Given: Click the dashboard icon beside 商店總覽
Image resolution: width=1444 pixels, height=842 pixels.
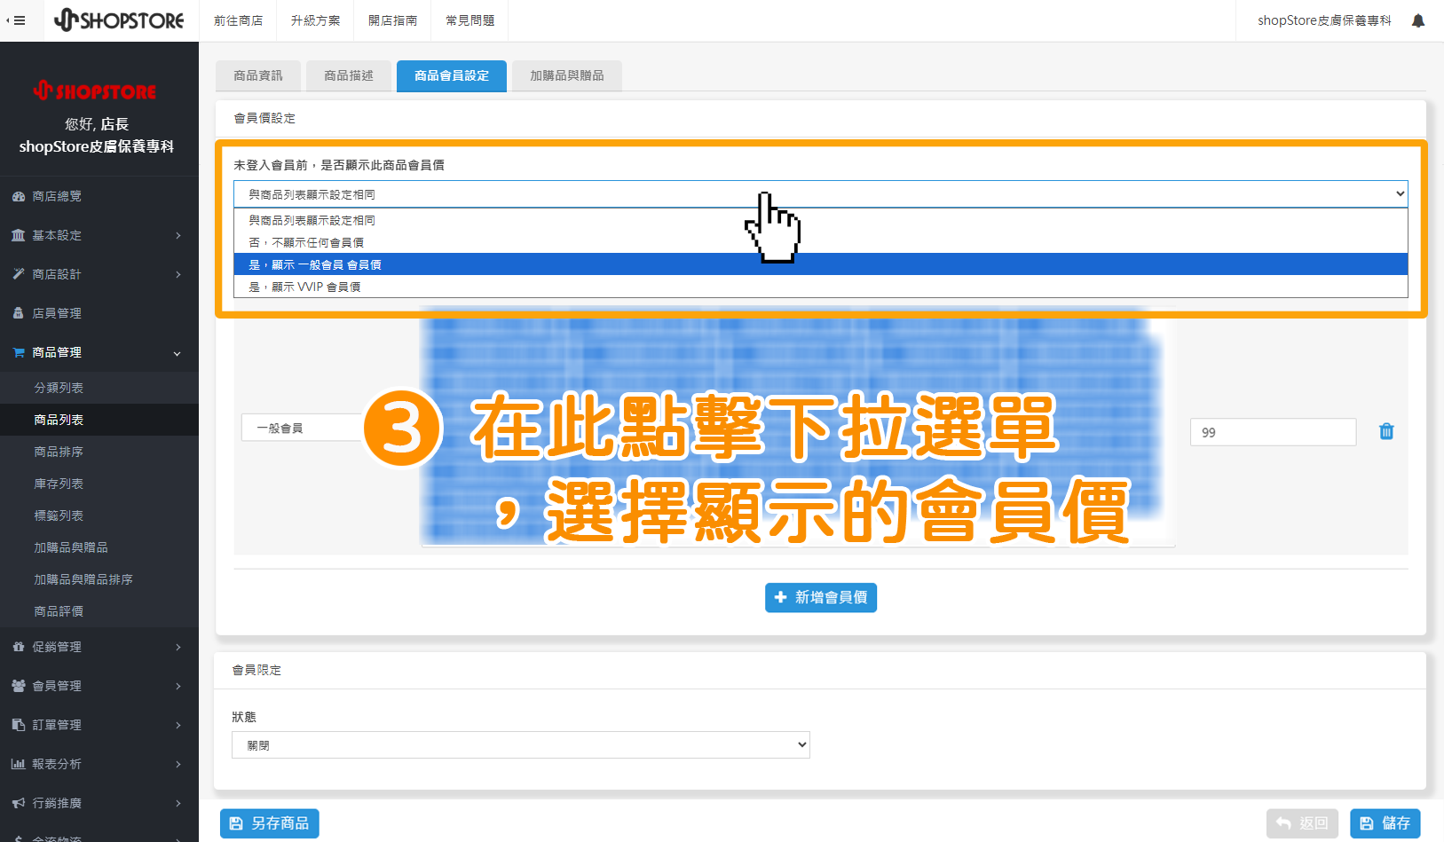Looking at the screenshot, I should 19,195.
